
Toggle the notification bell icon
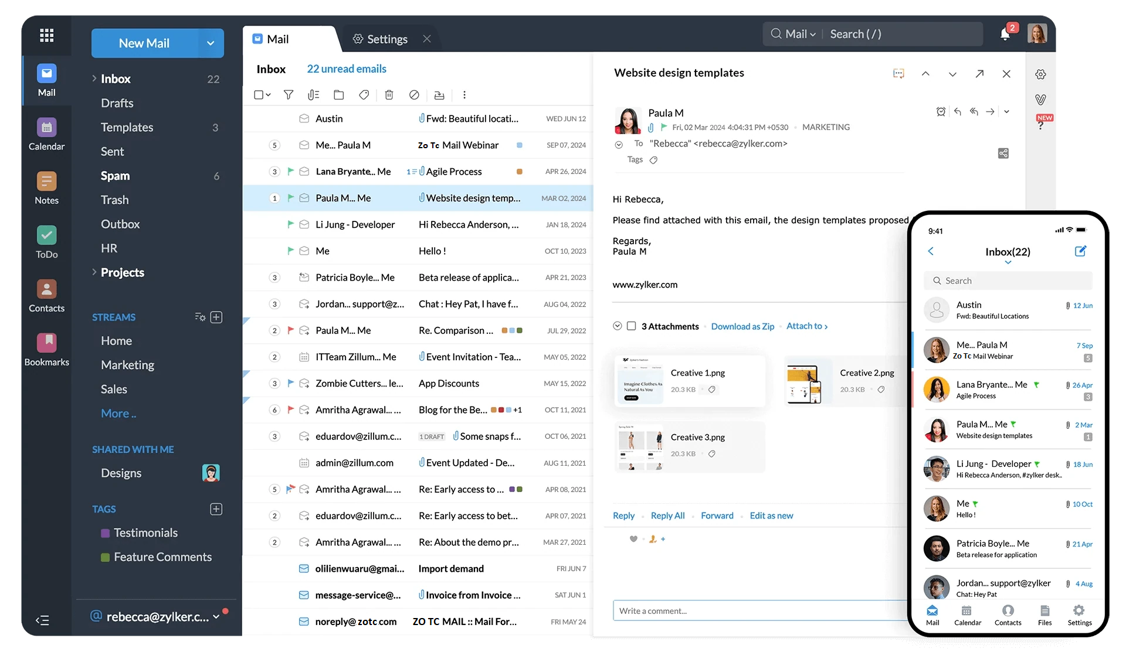click(1006, 34)
